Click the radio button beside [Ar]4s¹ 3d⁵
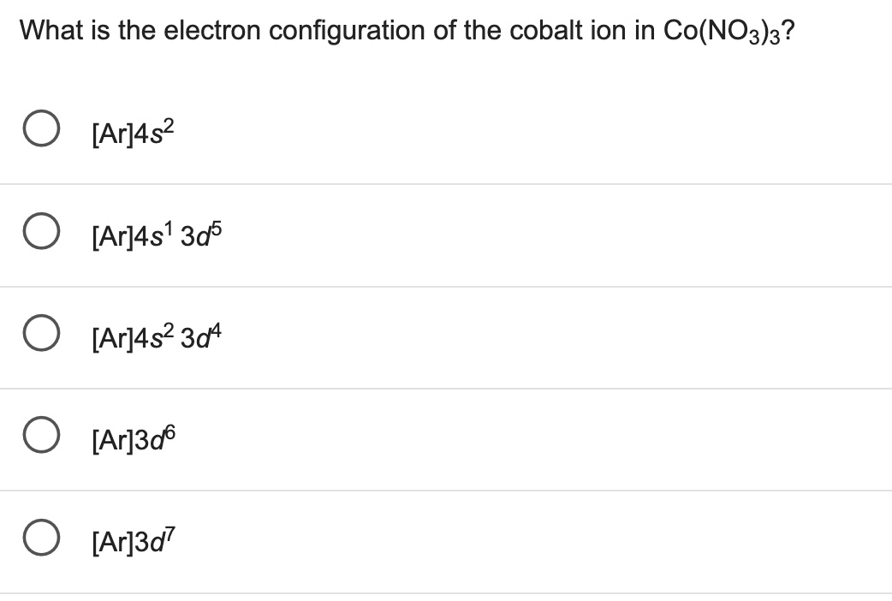 click(x=41, y=231)
